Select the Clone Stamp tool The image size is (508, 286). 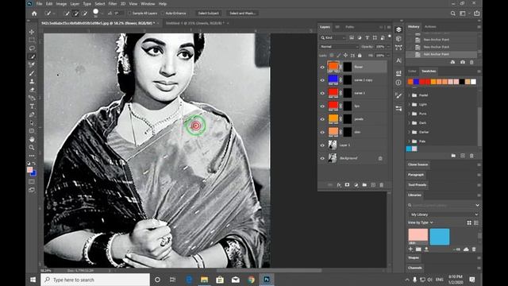[32, 81]
